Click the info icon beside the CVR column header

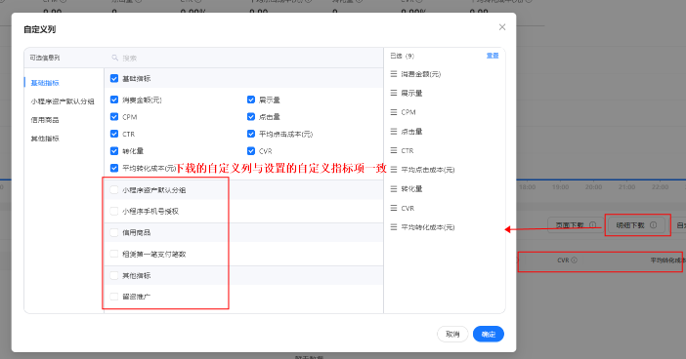574,259
